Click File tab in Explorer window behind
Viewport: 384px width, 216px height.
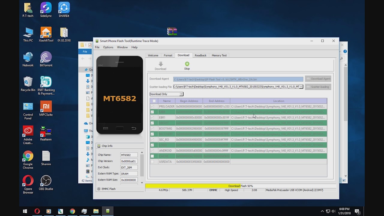coord(85,52)
